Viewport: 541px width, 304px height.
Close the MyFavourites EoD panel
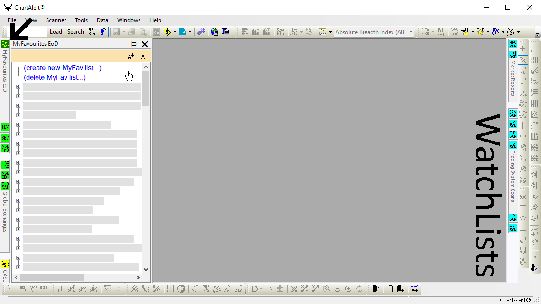[145, 44]
